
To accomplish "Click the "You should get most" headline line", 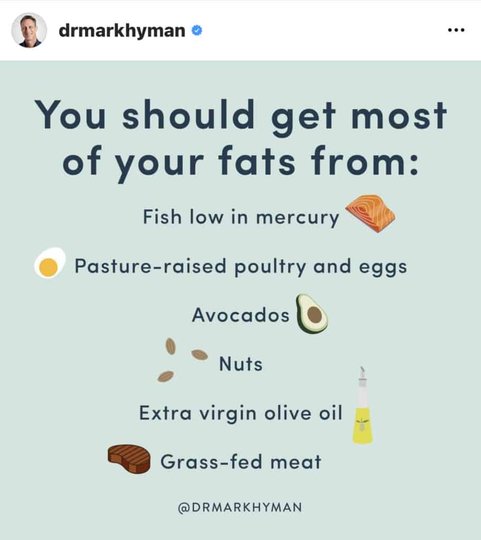I will 240,116.
